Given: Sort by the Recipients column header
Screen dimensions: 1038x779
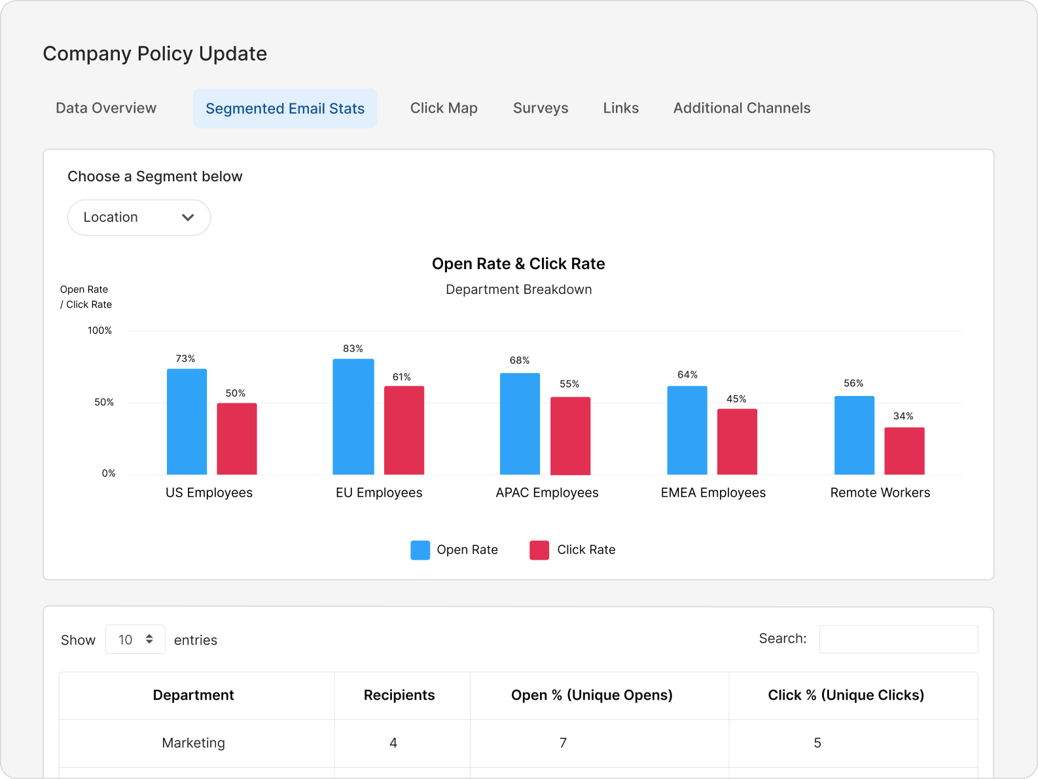Looking at the screenshot, I should (x=399, y=695).
